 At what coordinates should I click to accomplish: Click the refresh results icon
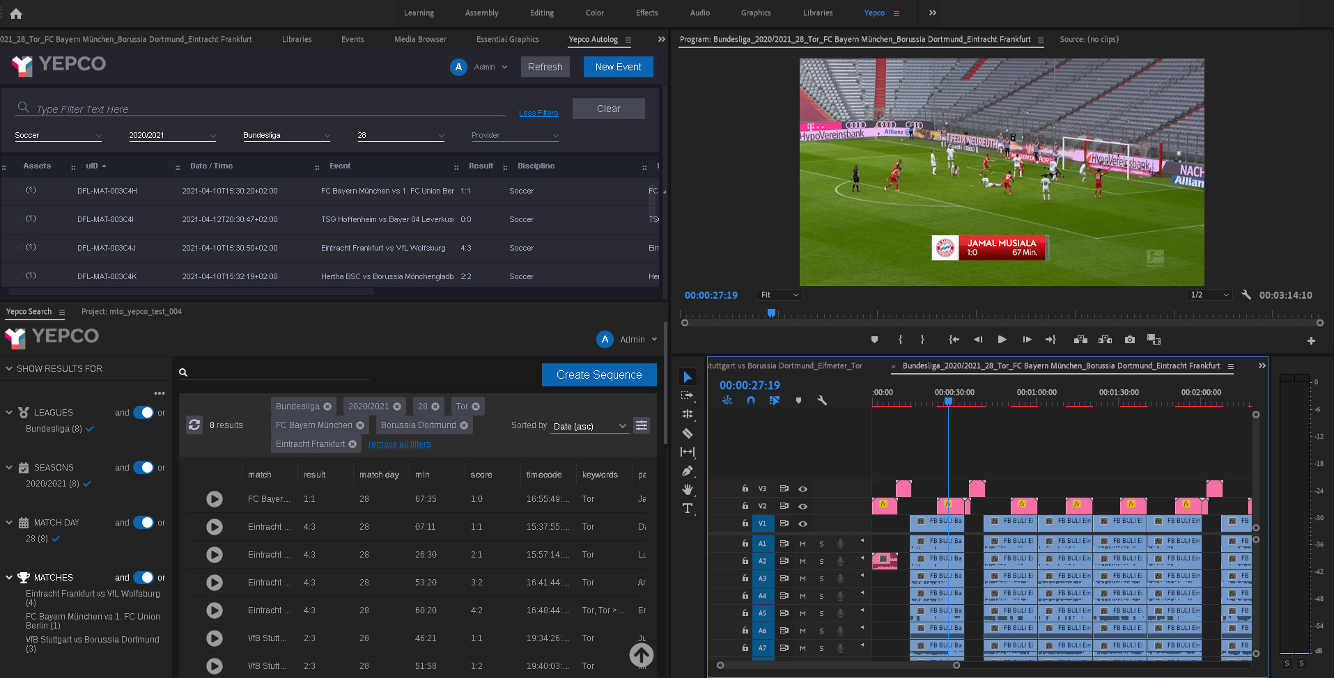click(194, 425)
